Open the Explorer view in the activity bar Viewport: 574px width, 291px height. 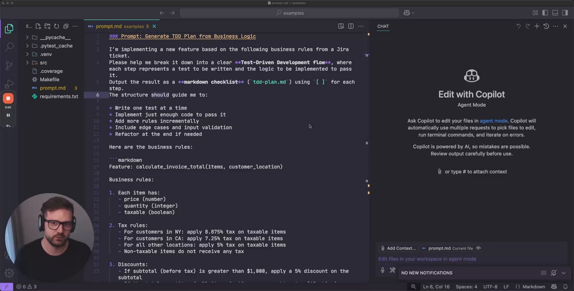[x=9, y=29]
